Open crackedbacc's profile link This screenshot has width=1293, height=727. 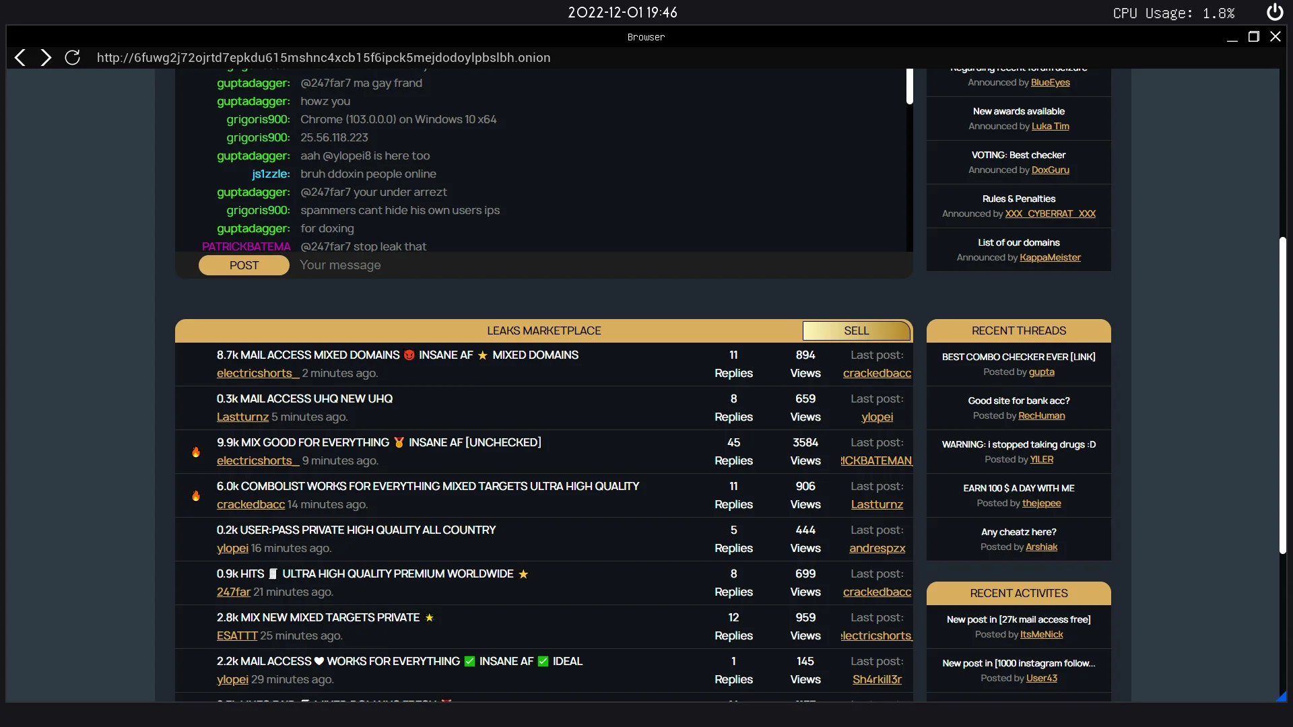click(x=876, y=373)
